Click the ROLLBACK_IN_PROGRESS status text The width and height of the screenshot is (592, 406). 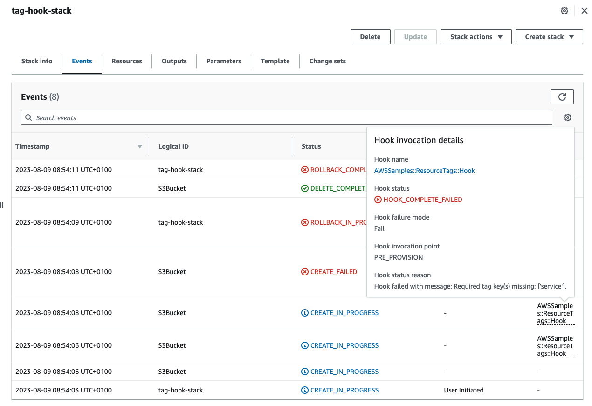[x=338, y=222]
